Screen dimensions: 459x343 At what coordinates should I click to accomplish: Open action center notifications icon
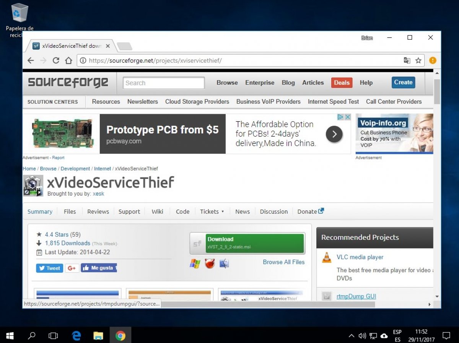coord(446,336)
